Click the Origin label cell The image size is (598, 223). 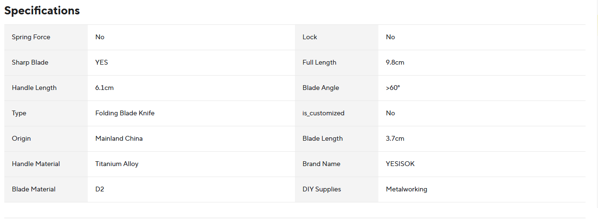46,139
